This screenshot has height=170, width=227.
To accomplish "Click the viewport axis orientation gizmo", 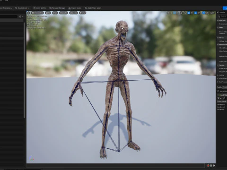I will (32, 158).
